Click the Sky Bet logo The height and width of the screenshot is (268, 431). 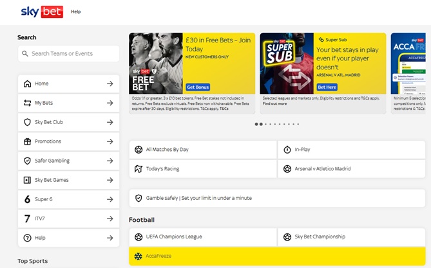click(x=42, y=12)
